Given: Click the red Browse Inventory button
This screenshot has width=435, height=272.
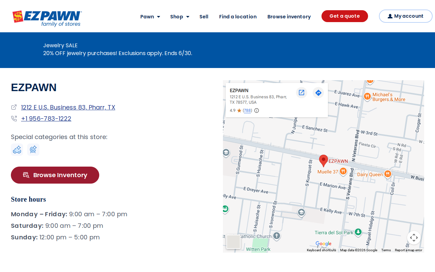Looking at the screenshot, I should [x=55, y=175].
